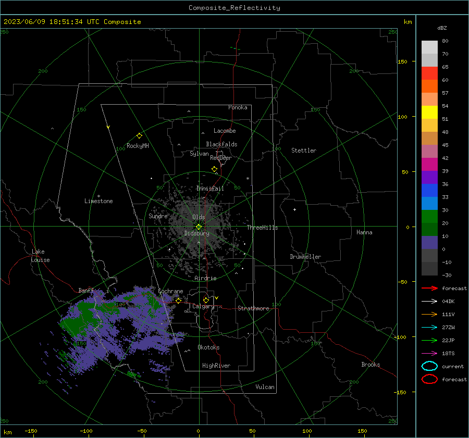Click the Drumheller label
This screenshot has height=438, width=469.
pos(305,257)
